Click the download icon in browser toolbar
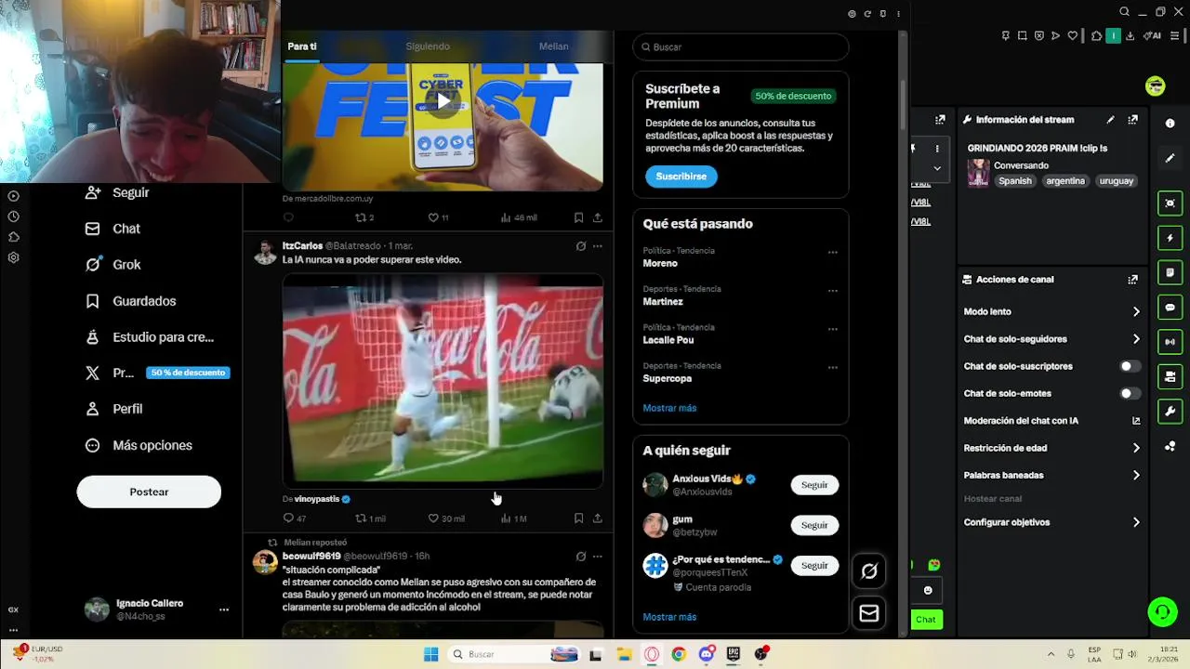Screen dimensions: 1190x669 [x=1130, y=36]
